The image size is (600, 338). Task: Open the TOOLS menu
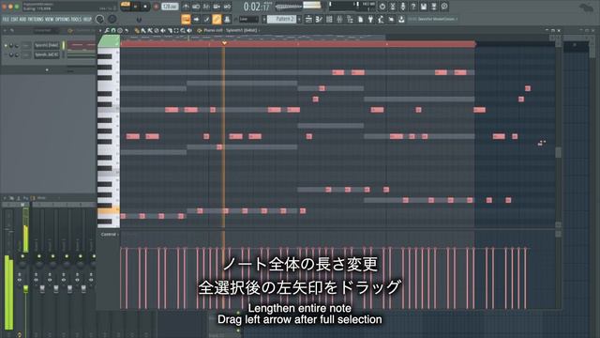pyautogui.click(x=76, y=19)
